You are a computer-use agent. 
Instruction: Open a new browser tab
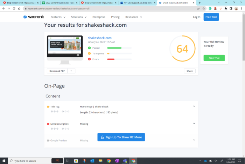[199, 3]
